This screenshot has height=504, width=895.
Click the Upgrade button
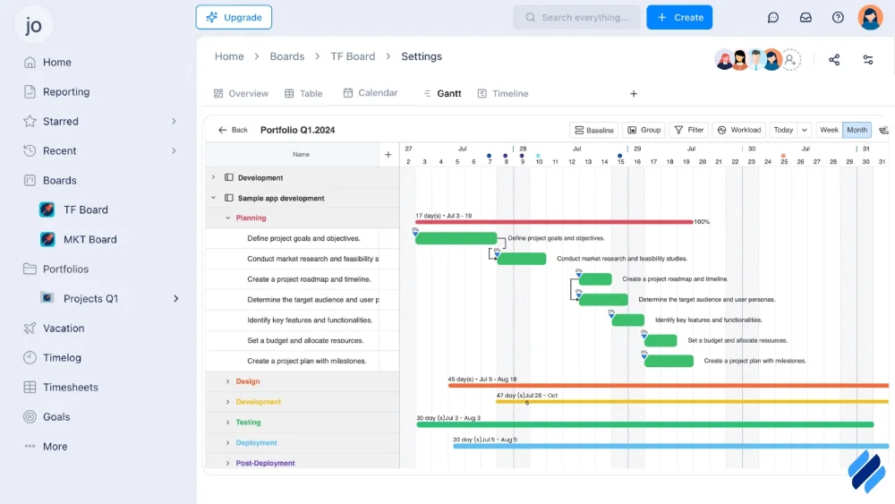234,17
